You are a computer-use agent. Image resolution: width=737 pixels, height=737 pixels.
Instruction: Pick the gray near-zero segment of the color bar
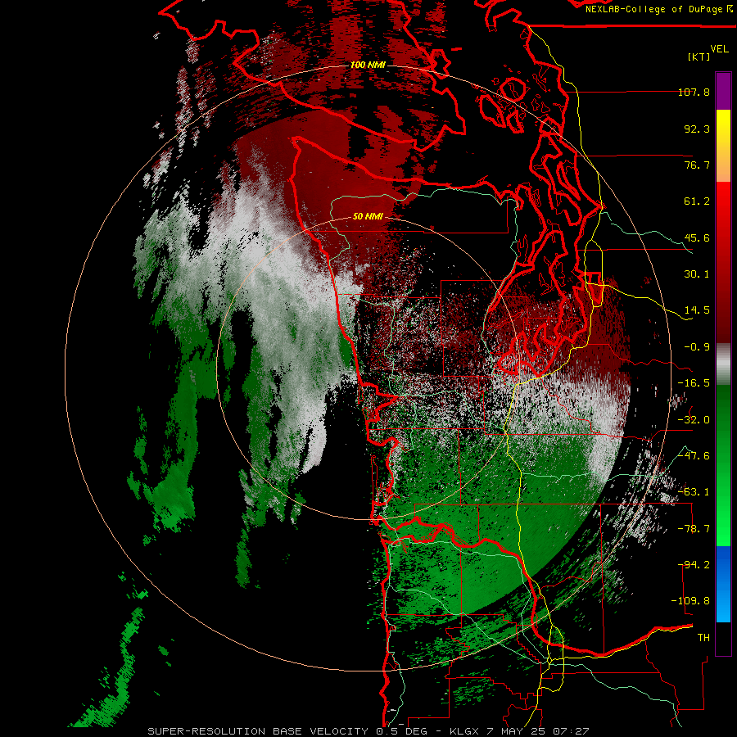[723, 364]
